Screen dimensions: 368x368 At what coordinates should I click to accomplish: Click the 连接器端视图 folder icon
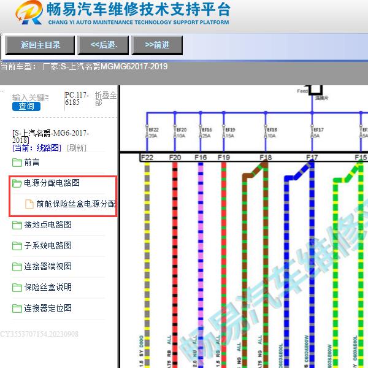point(17,267)
